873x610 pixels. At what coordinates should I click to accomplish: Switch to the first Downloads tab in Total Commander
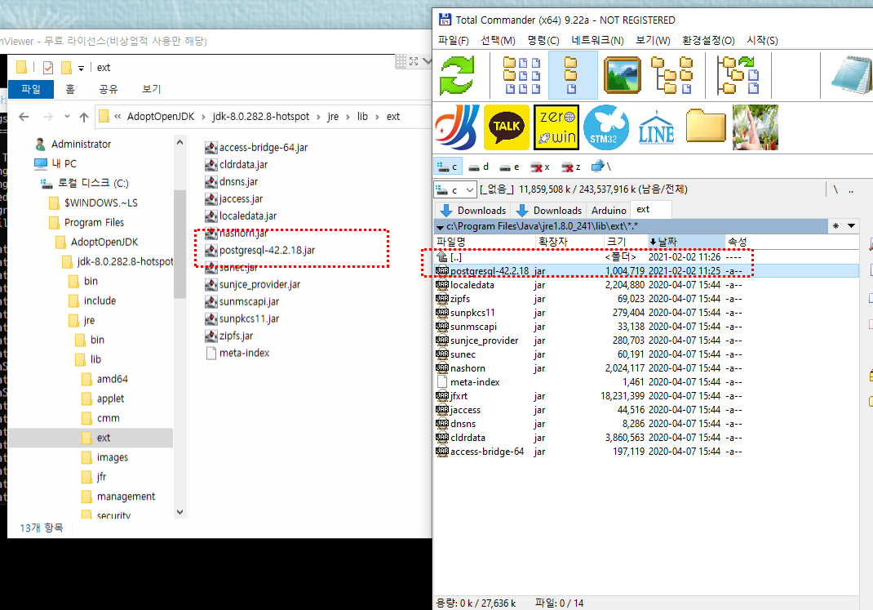[x=472, y=210]
